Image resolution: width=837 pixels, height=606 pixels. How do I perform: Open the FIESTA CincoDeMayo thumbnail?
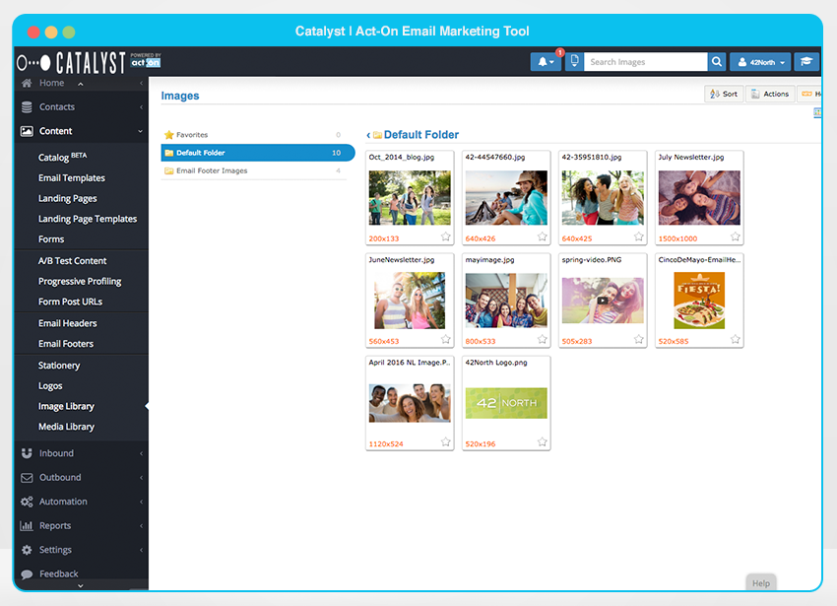[x=699, y=301]
